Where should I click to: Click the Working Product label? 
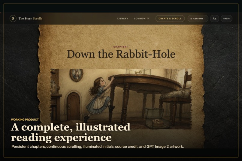[x=25, y=120]
